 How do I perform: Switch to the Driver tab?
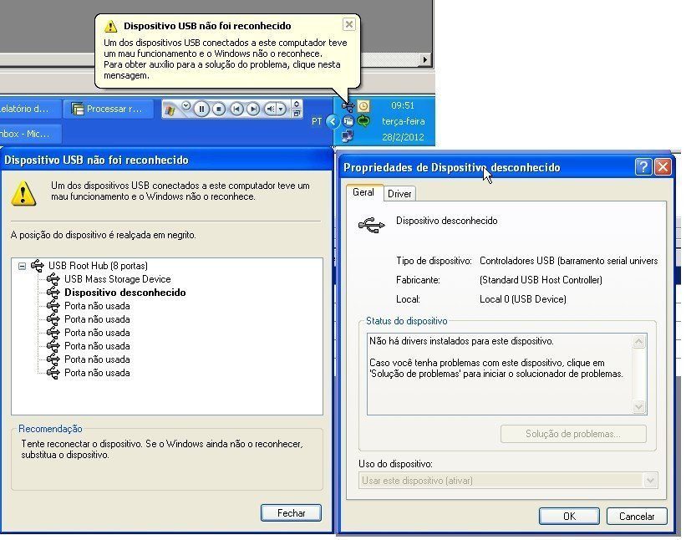coord(399,193)
